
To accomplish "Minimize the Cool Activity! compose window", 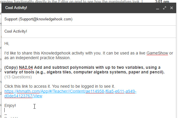I will (x=157, y=8).
